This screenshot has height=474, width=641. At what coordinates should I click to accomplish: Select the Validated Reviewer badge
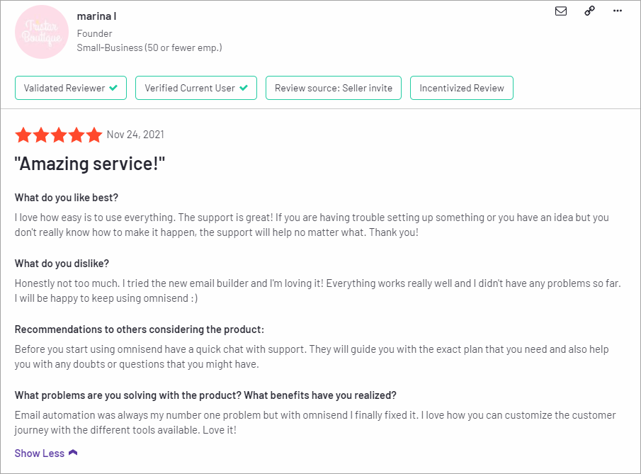(x=71, y=88)
